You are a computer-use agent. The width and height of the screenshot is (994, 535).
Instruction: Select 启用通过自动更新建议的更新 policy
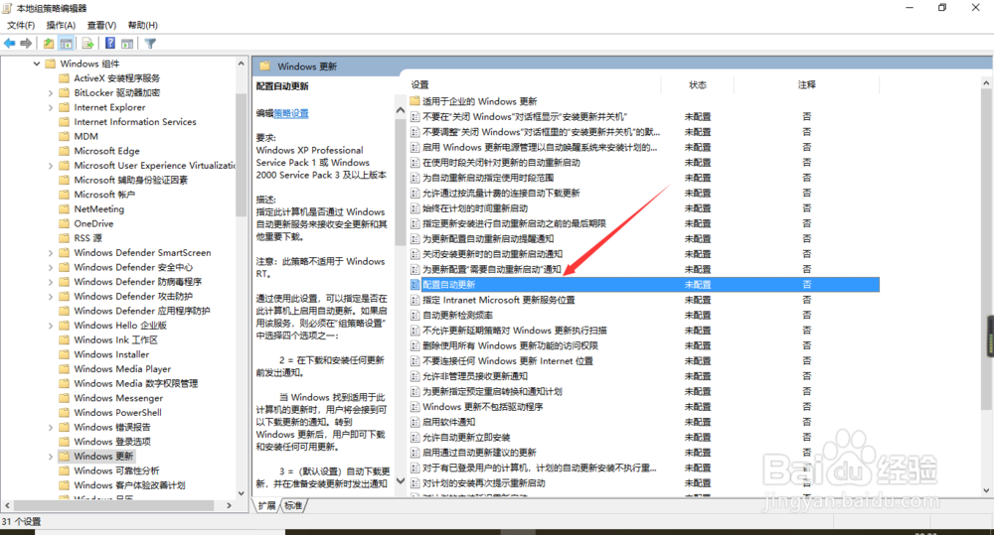point(480,453)
